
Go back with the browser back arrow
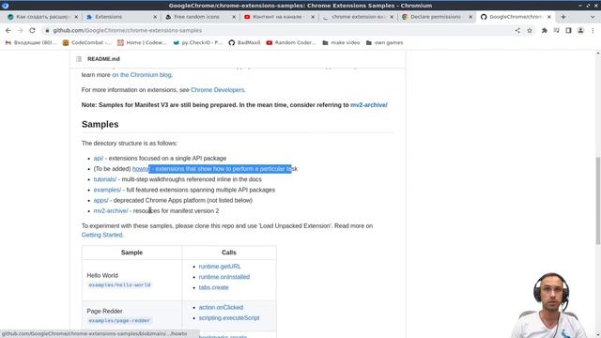8,30
